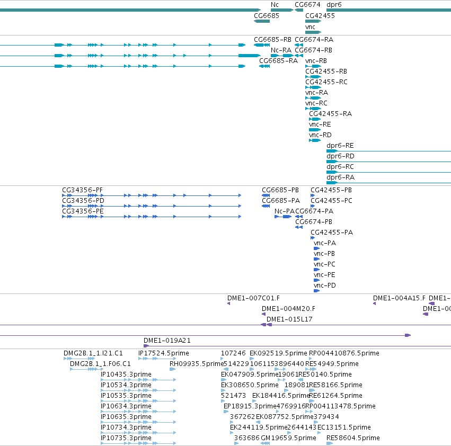Viewport: 451px width, 446px height.
Task: Click the CG6674-RB transcript label
Action: pyautogui.click(x=314, y=50)
